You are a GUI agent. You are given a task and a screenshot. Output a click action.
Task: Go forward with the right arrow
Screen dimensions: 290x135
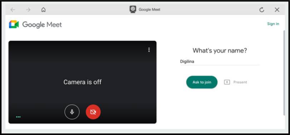point(28,10)
